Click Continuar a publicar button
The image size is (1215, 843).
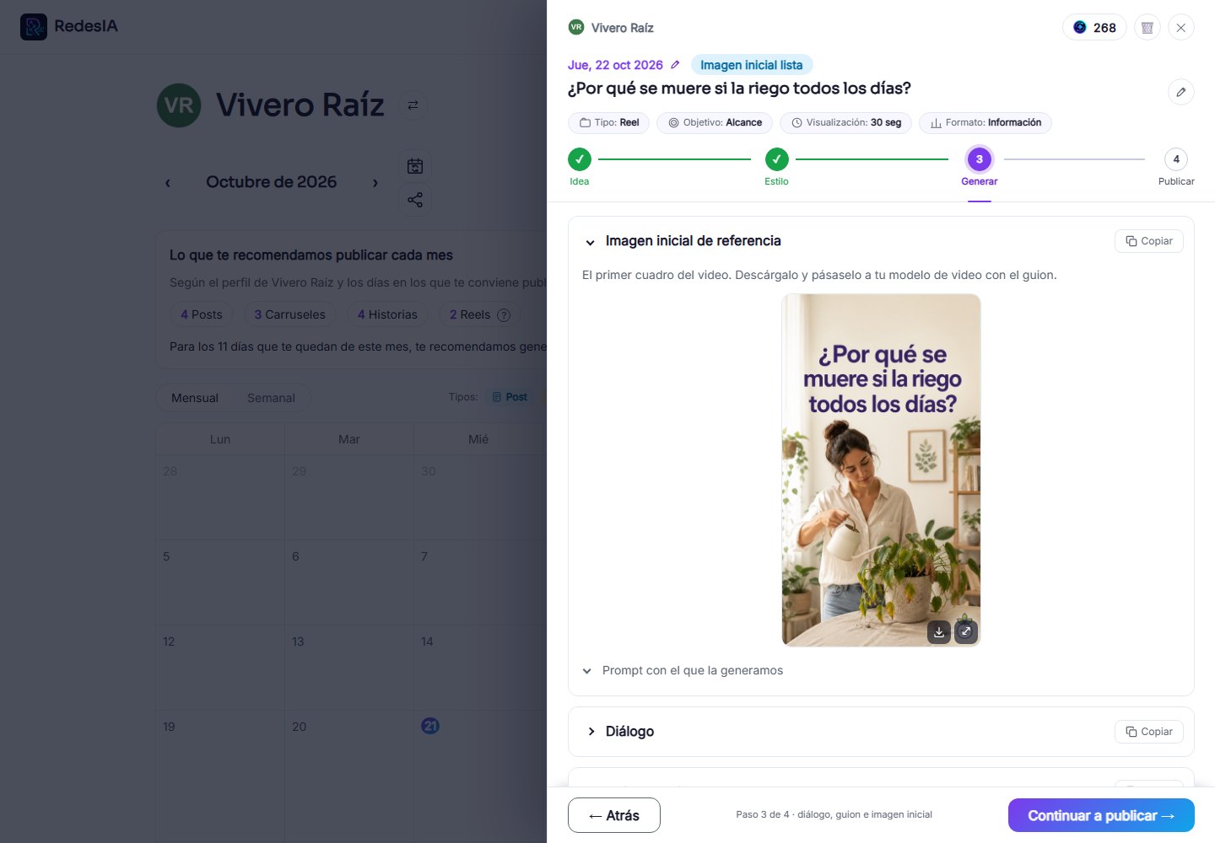point(1101,815)
